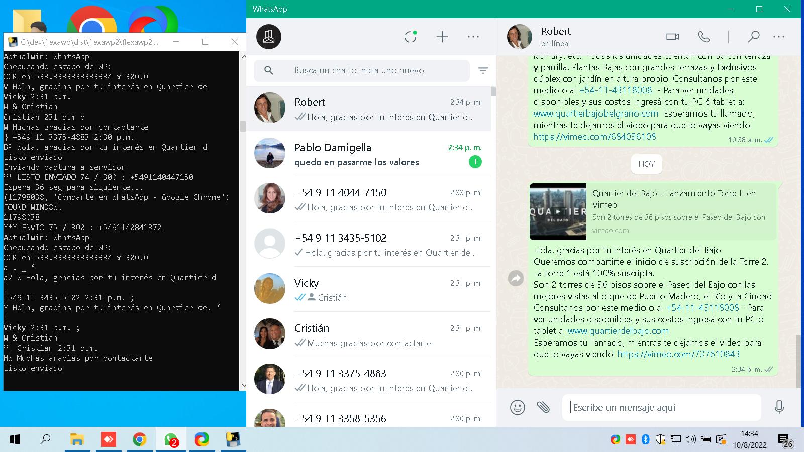Click Pablo Damigella's profile picture
The height and width of the screenshot is (452, 804).
pyautogui.click(x=270, y=153)
